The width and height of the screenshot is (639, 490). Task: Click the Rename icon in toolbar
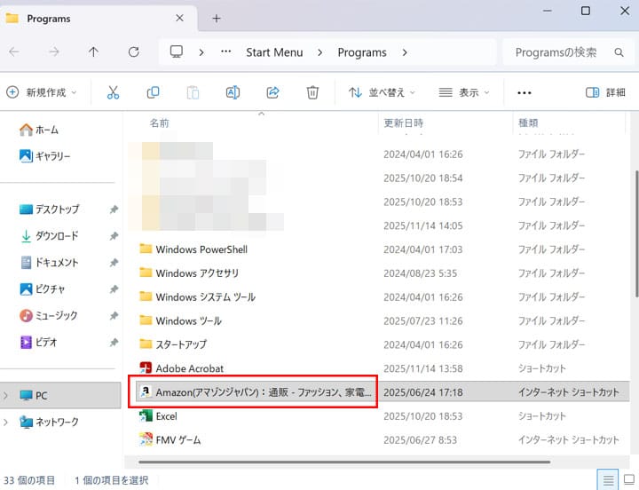click(233, 92)
